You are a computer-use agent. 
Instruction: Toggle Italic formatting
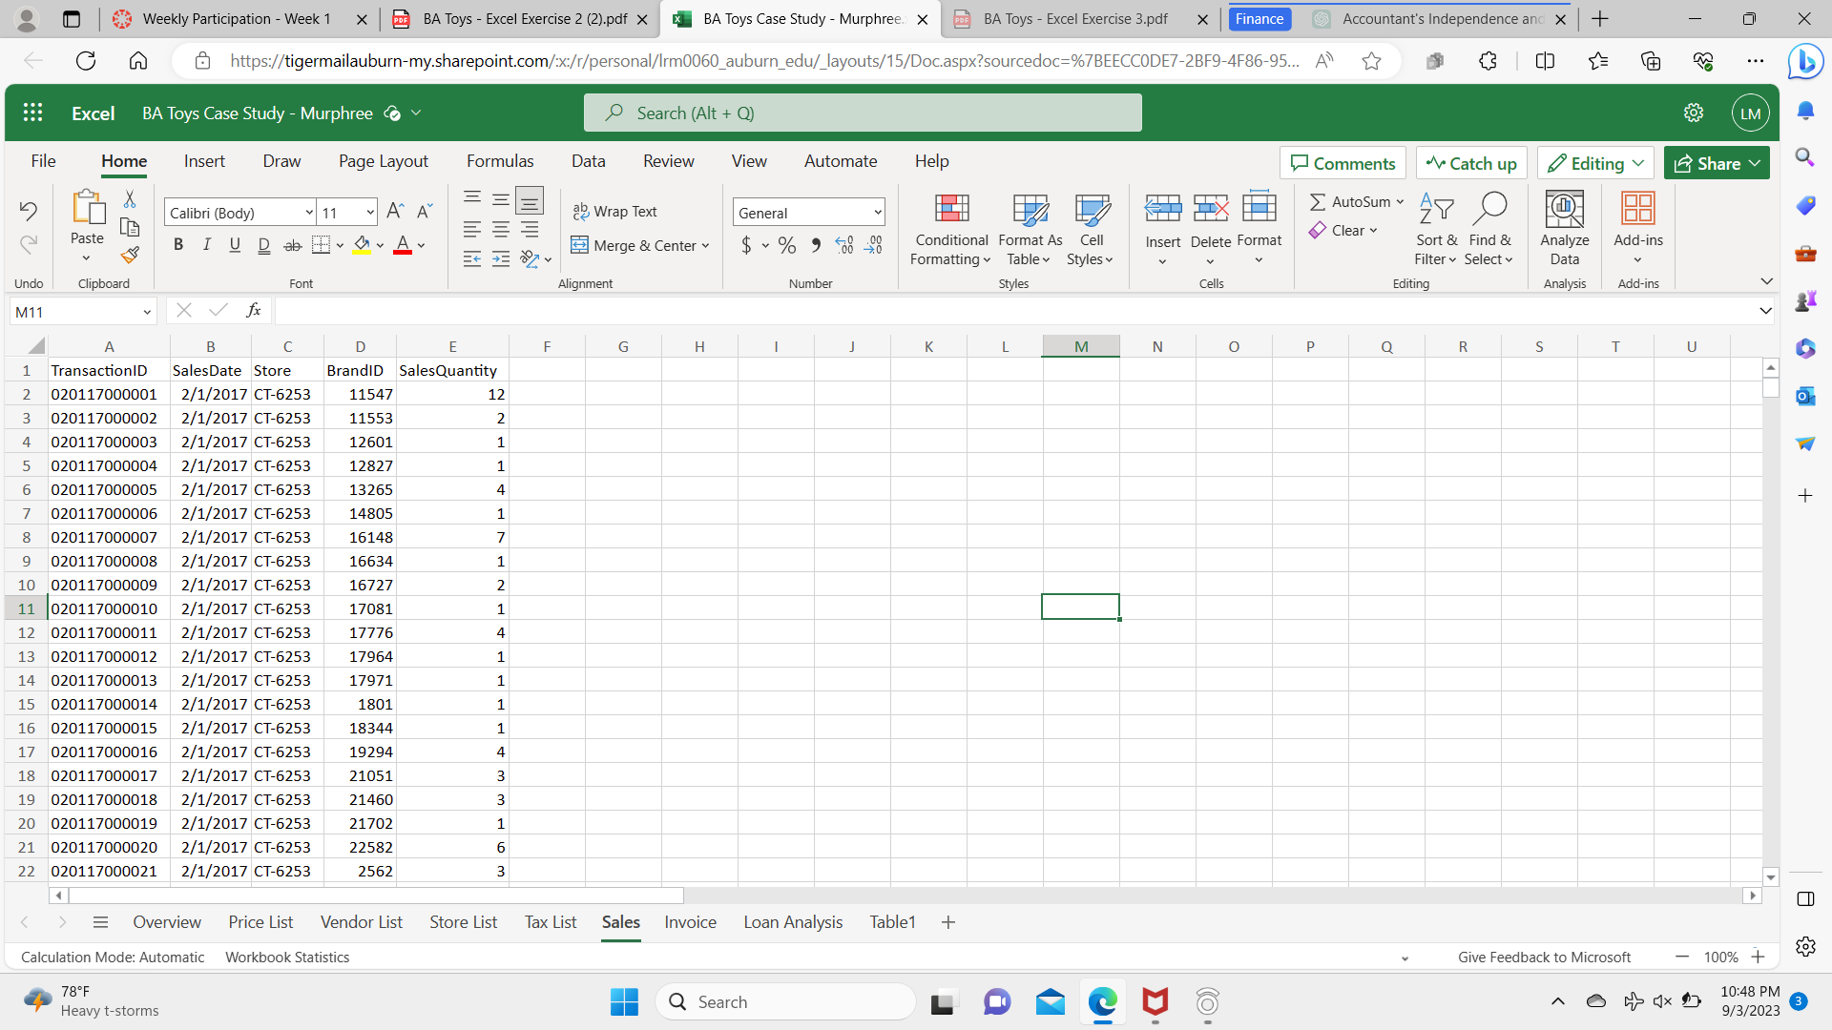tap(206, 246)
